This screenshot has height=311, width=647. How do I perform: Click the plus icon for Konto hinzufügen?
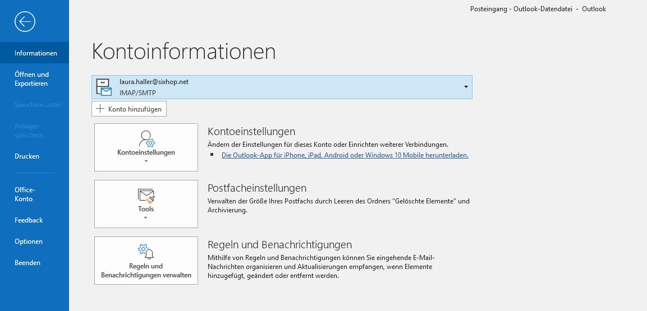click(100, 109)
